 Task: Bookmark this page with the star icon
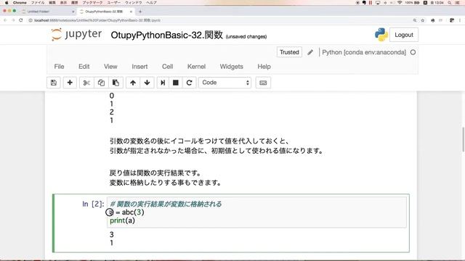tap(423, 20)
